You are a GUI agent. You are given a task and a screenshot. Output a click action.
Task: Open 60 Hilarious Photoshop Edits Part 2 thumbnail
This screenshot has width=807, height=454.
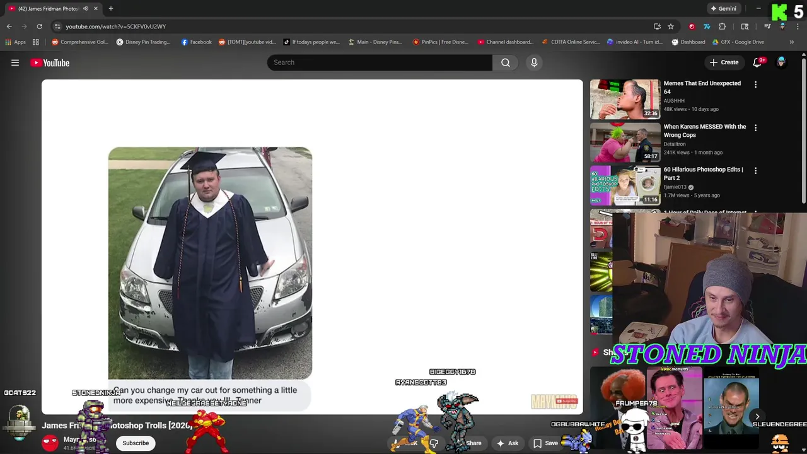(x=625, y=185)
